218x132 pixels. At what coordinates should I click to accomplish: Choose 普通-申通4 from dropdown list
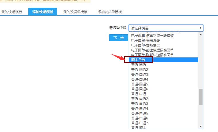140,108
